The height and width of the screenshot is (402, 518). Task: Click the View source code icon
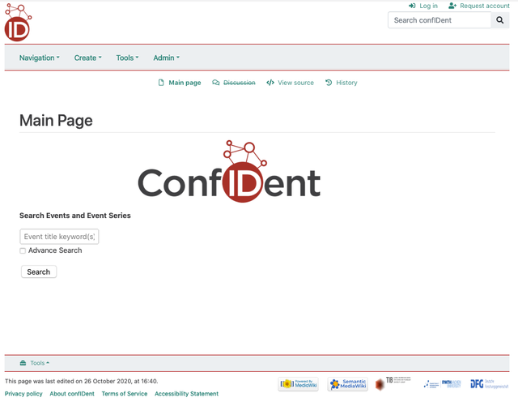270,83
